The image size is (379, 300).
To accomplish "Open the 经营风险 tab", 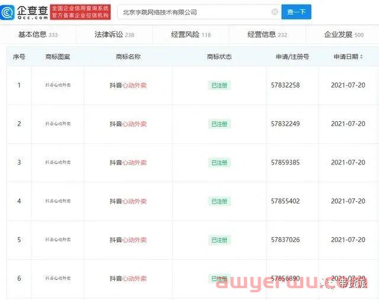I will (191, 34).
